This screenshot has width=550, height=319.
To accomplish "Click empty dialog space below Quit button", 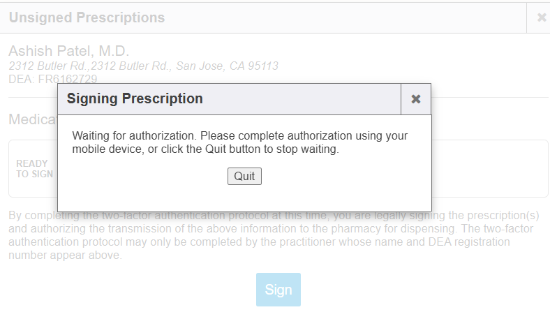I will [x=244, y=198].
